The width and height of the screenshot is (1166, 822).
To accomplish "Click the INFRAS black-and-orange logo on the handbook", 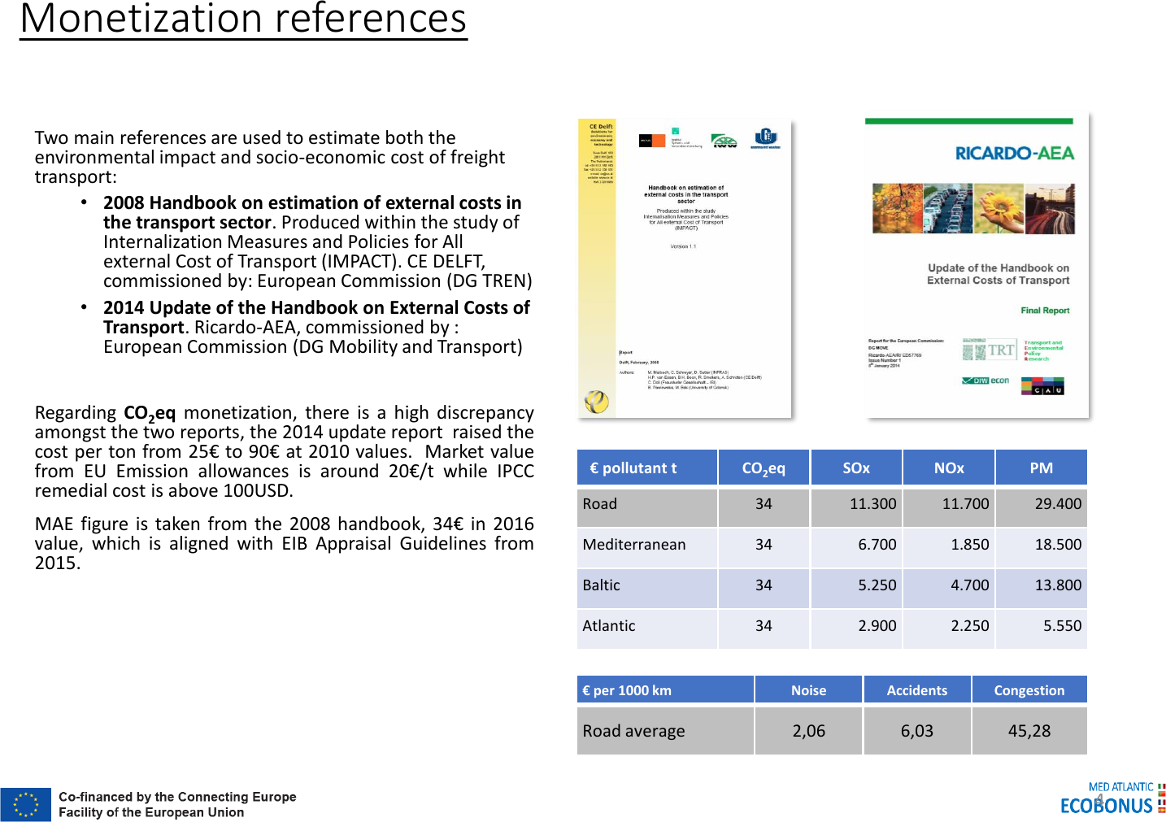I will [x=651, y=139].
